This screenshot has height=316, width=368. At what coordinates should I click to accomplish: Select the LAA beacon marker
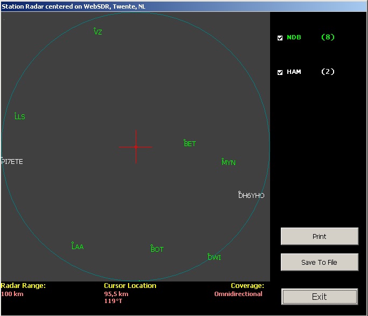click(77, 246)
